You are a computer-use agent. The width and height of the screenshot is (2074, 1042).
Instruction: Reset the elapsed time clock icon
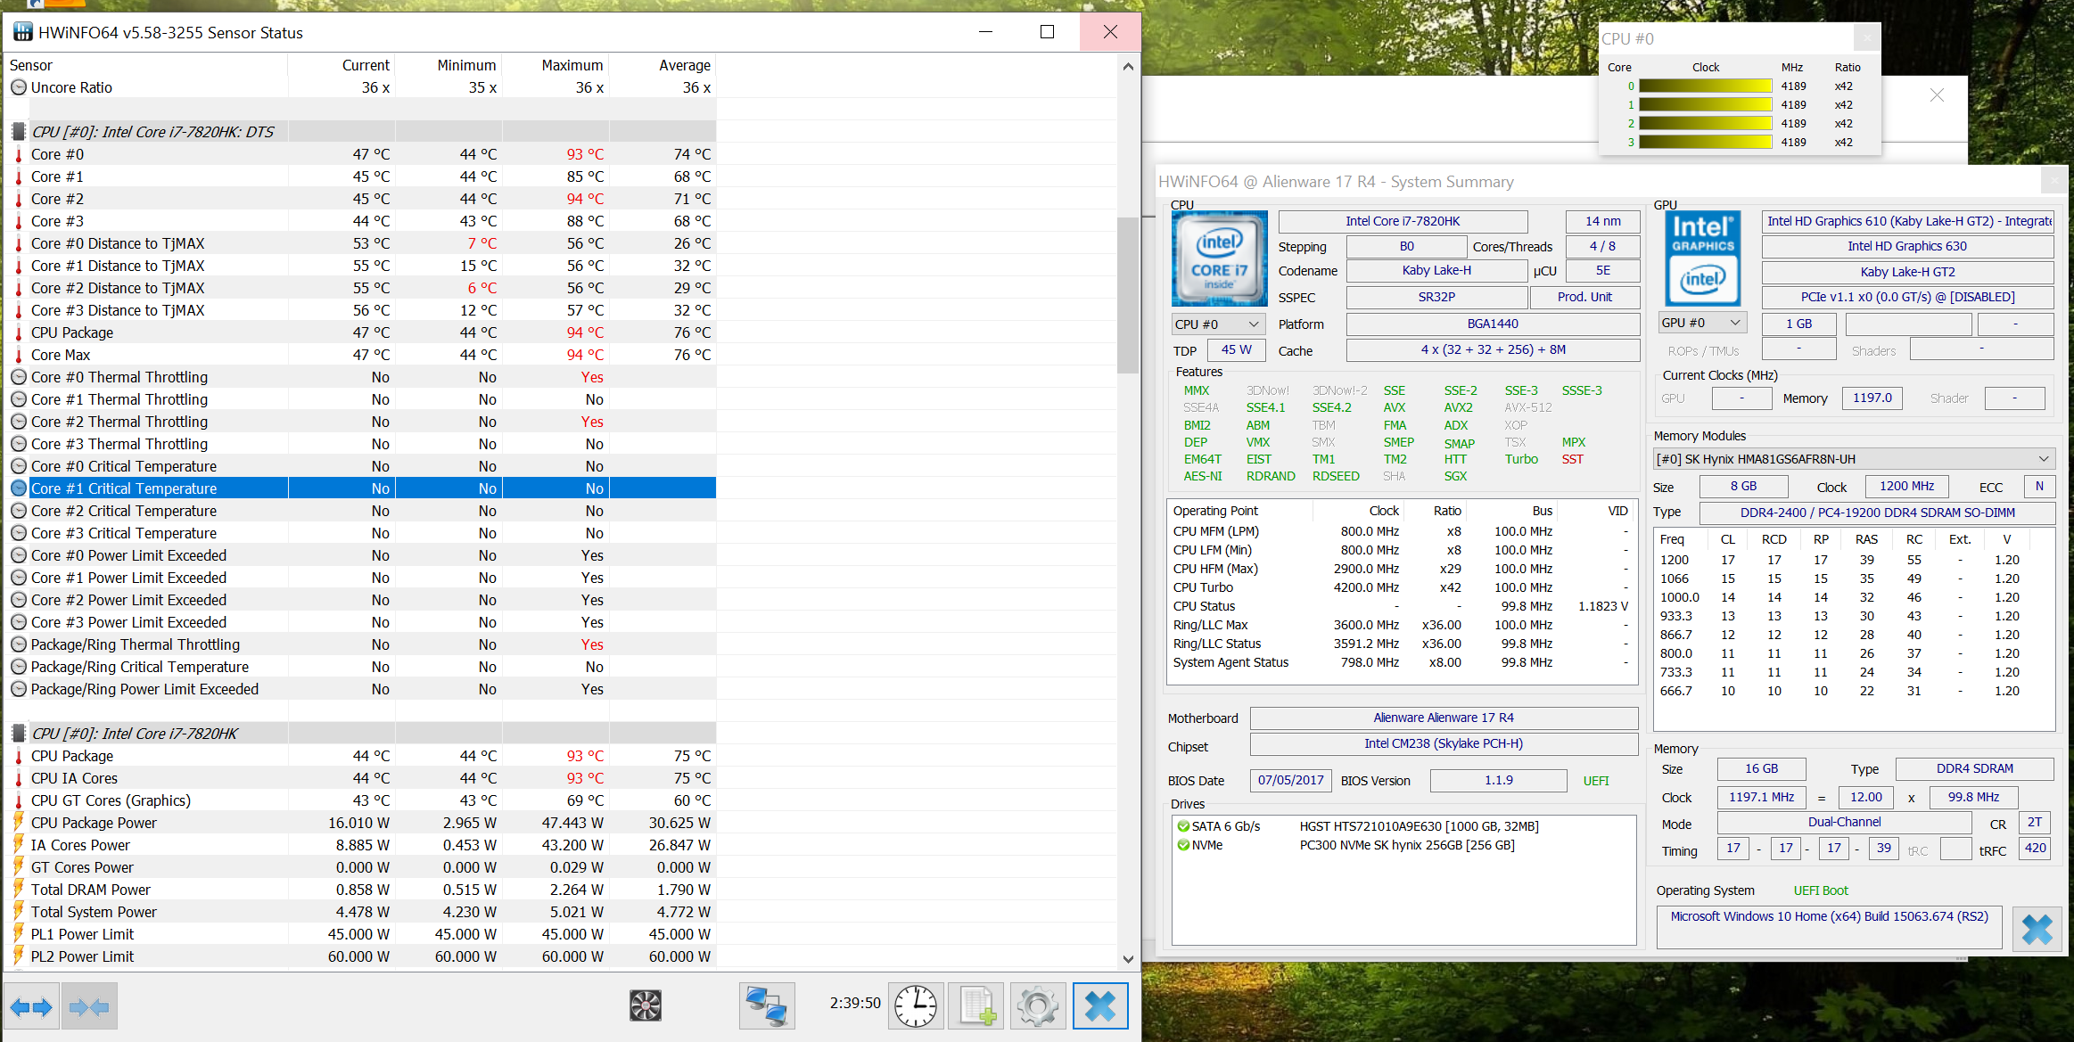click(916, 1006)
